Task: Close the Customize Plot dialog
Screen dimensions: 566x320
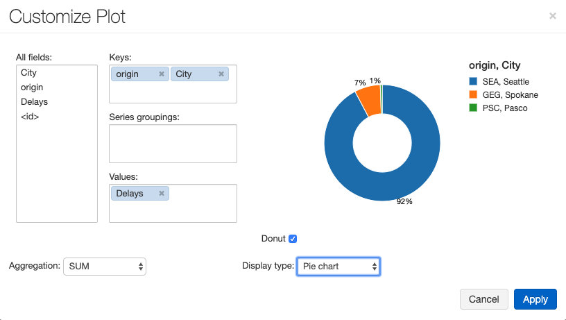Action: [x=553, y=16]
